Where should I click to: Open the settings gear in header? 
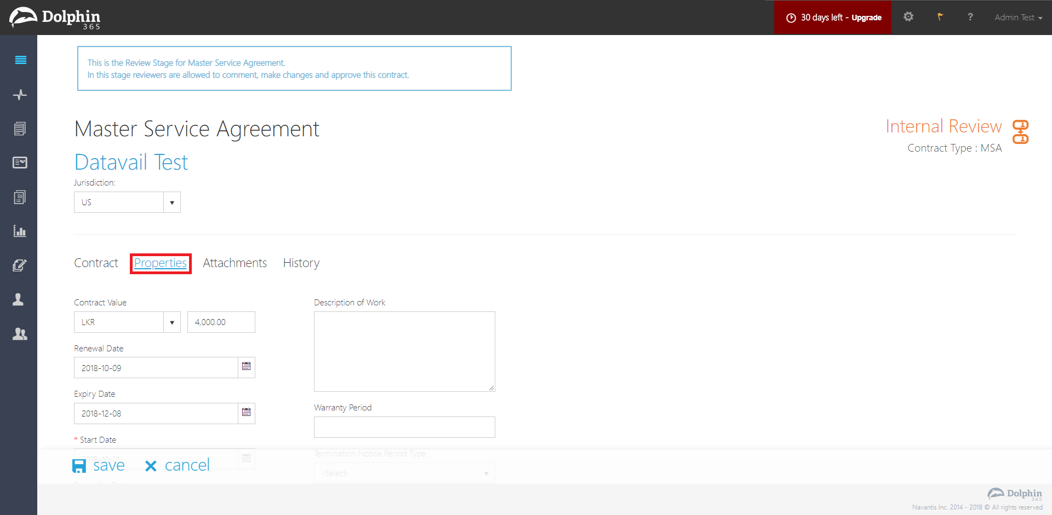tap(908, 17)
